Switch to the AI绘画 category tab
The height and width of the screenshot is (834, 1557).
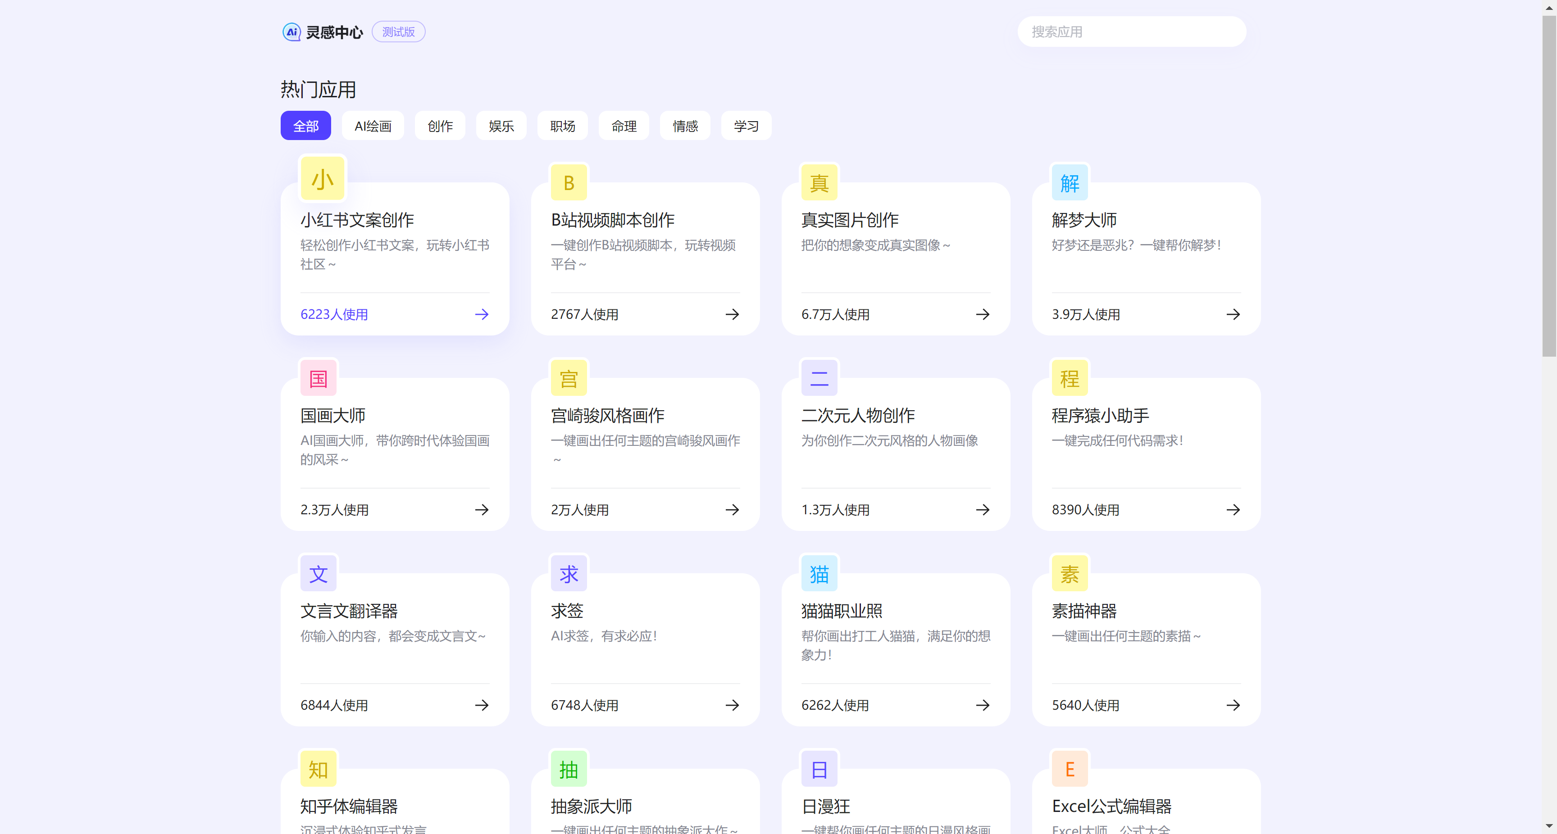pos(373,126)
